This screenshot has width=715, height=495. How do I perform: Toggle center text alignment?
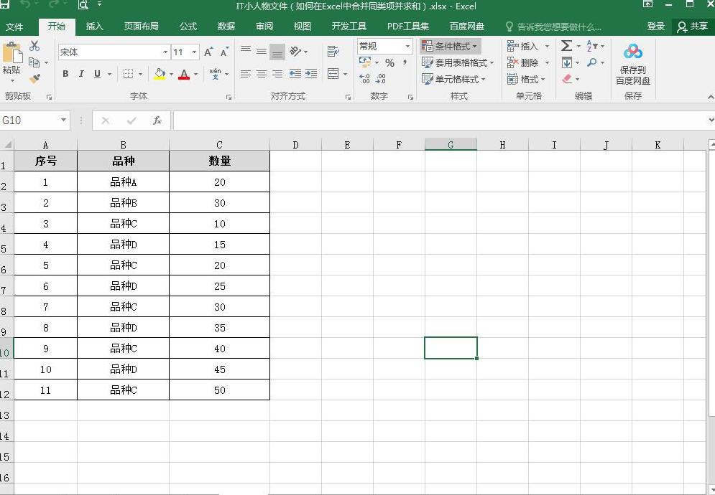coord(262,74)
